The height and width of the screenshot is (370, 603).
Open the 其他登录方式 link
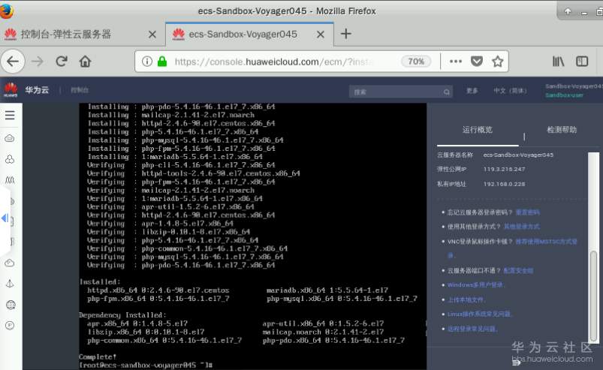coord(521,227)
